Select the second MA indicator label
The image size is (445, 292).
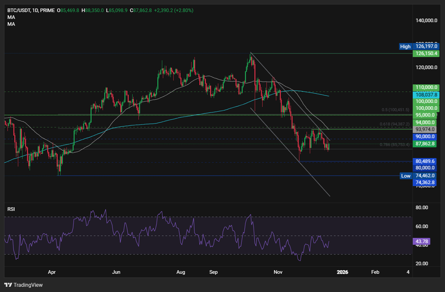(x=11, y=24)
